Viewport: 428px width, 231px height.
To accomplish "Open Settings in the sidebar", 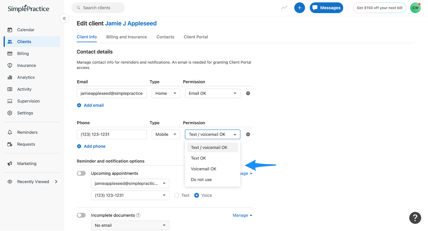I will point(32,113).
